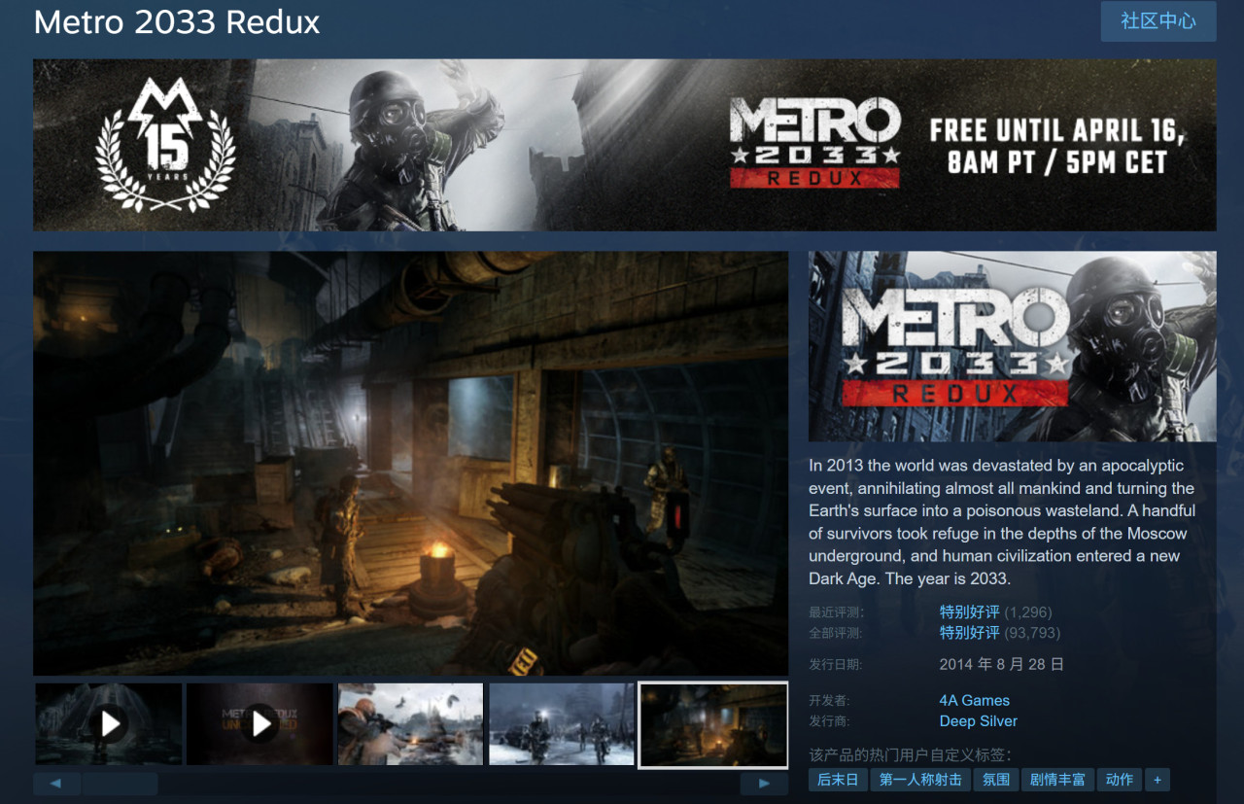The height and width of the screenshot is (804, 1244).
Task: Open the 4A Games developer link
Action: [974, 700]
